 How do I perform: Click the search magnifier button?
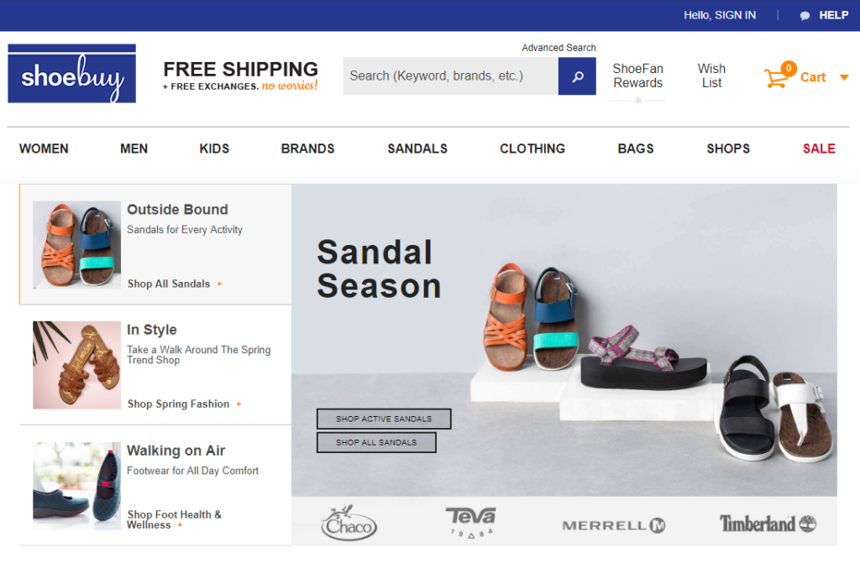point(577,76)
